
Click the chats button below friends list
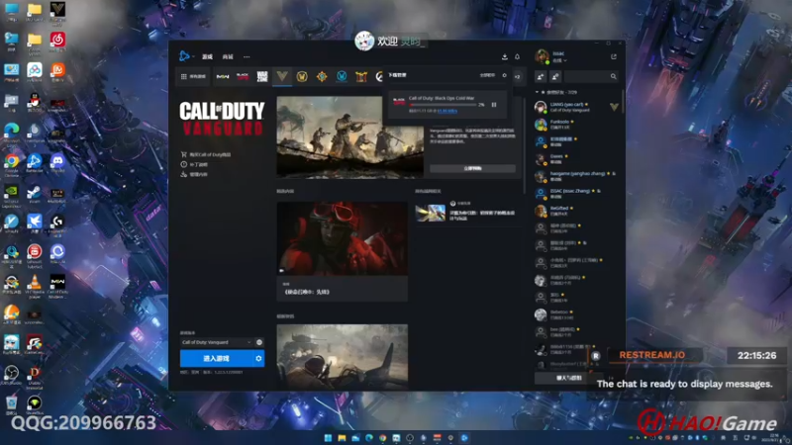568,378
